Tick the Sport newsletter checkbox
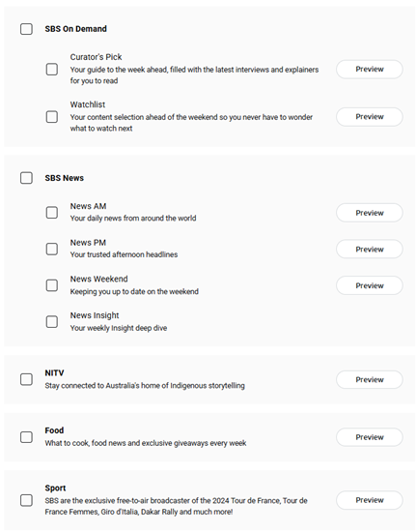 pyautogui.click(x=26, y=500)
